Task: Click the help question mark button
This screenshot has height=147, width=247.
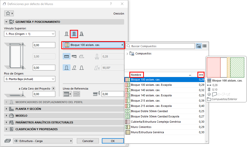Action: coord(111,4)
